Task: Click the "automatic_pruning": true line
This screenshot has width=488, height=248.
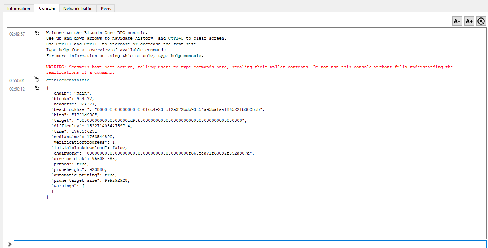Action: point(84,175)
